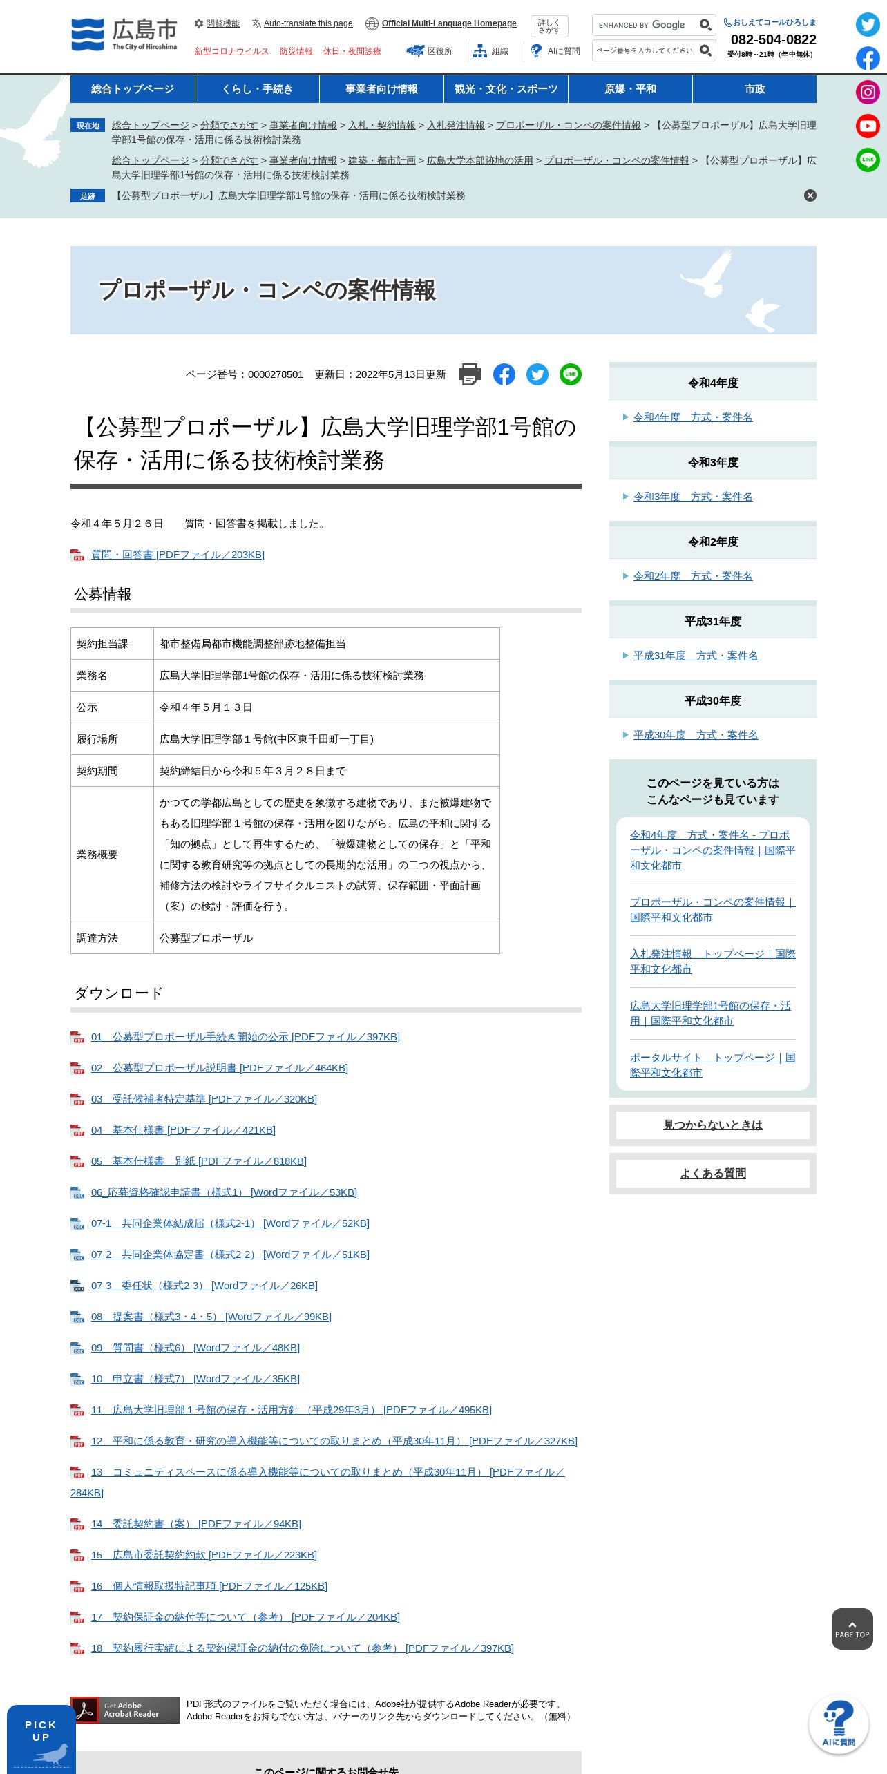This screenshot has height=1774, width=887.
Task: Open 市政 nav tab
Action: [x=754, y=89]
